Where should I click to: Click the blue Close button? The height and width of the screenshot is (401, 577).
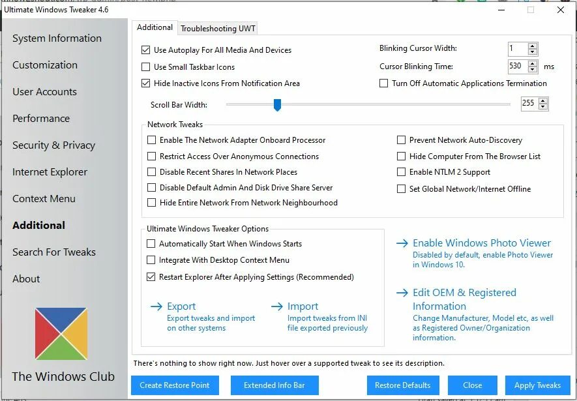473,385
